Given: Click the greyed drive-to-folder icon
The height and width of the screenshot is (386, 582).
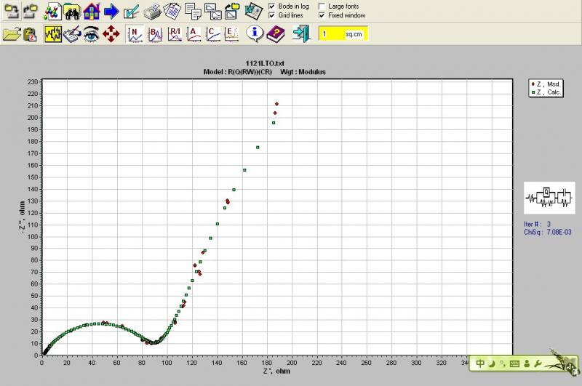Looking at the screenshot, I should tap(31, 12).
